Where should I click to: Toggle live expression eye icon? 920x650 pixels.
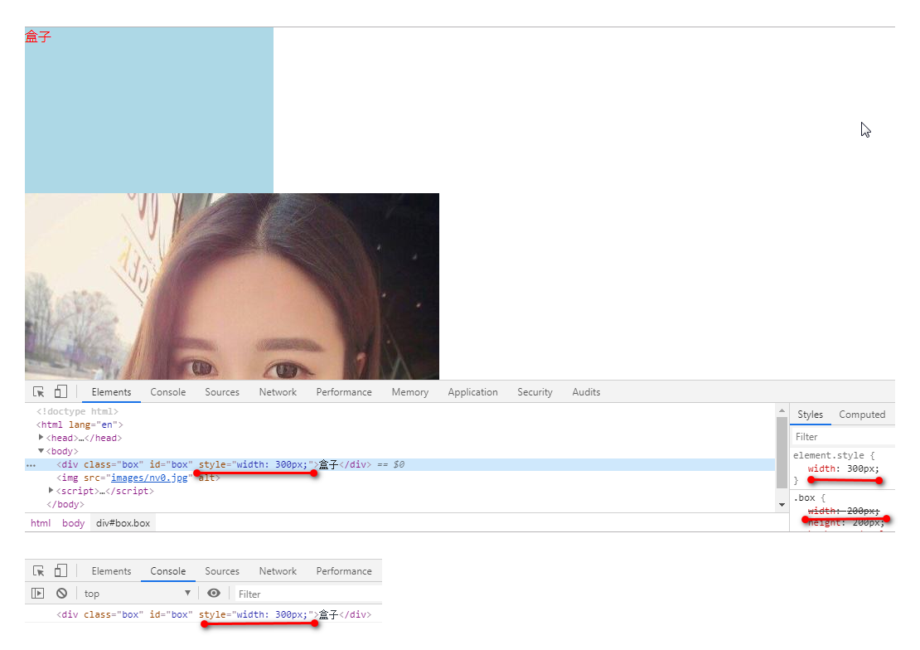[x=214, y=593]
